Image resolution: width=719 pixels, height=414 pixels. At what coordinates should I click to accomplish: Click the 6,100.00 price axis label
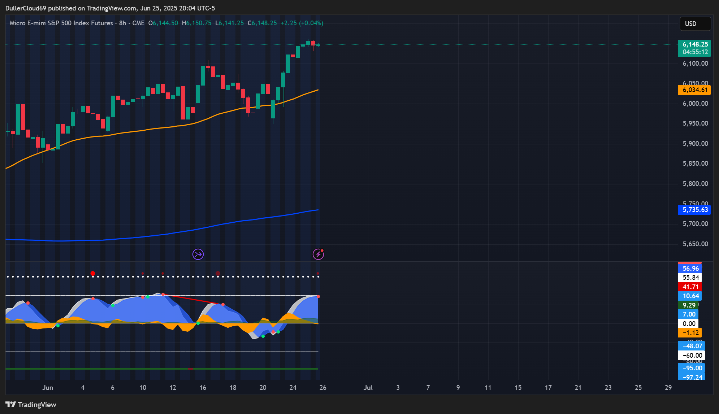tap(695, 64)
